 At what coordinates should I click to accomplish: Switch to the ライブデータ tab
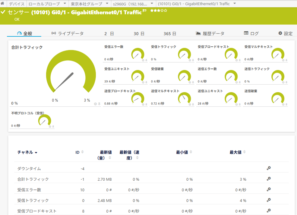tap(68, 33)
